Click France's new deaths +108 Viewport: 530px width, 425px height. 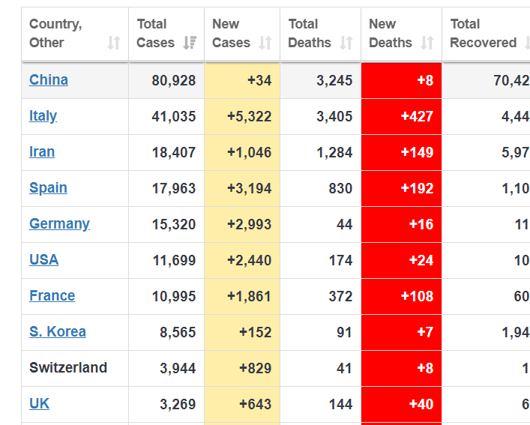pyautogui.click(x=417, y=297)
